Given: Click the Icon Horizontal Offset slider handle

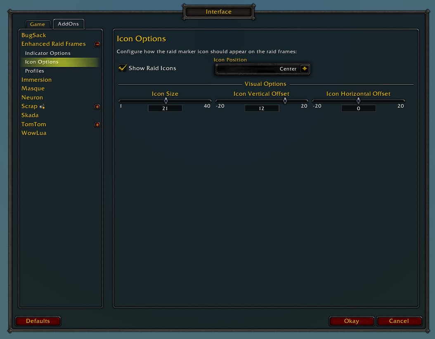Looking at the screenshot, I should pos(358,101).
